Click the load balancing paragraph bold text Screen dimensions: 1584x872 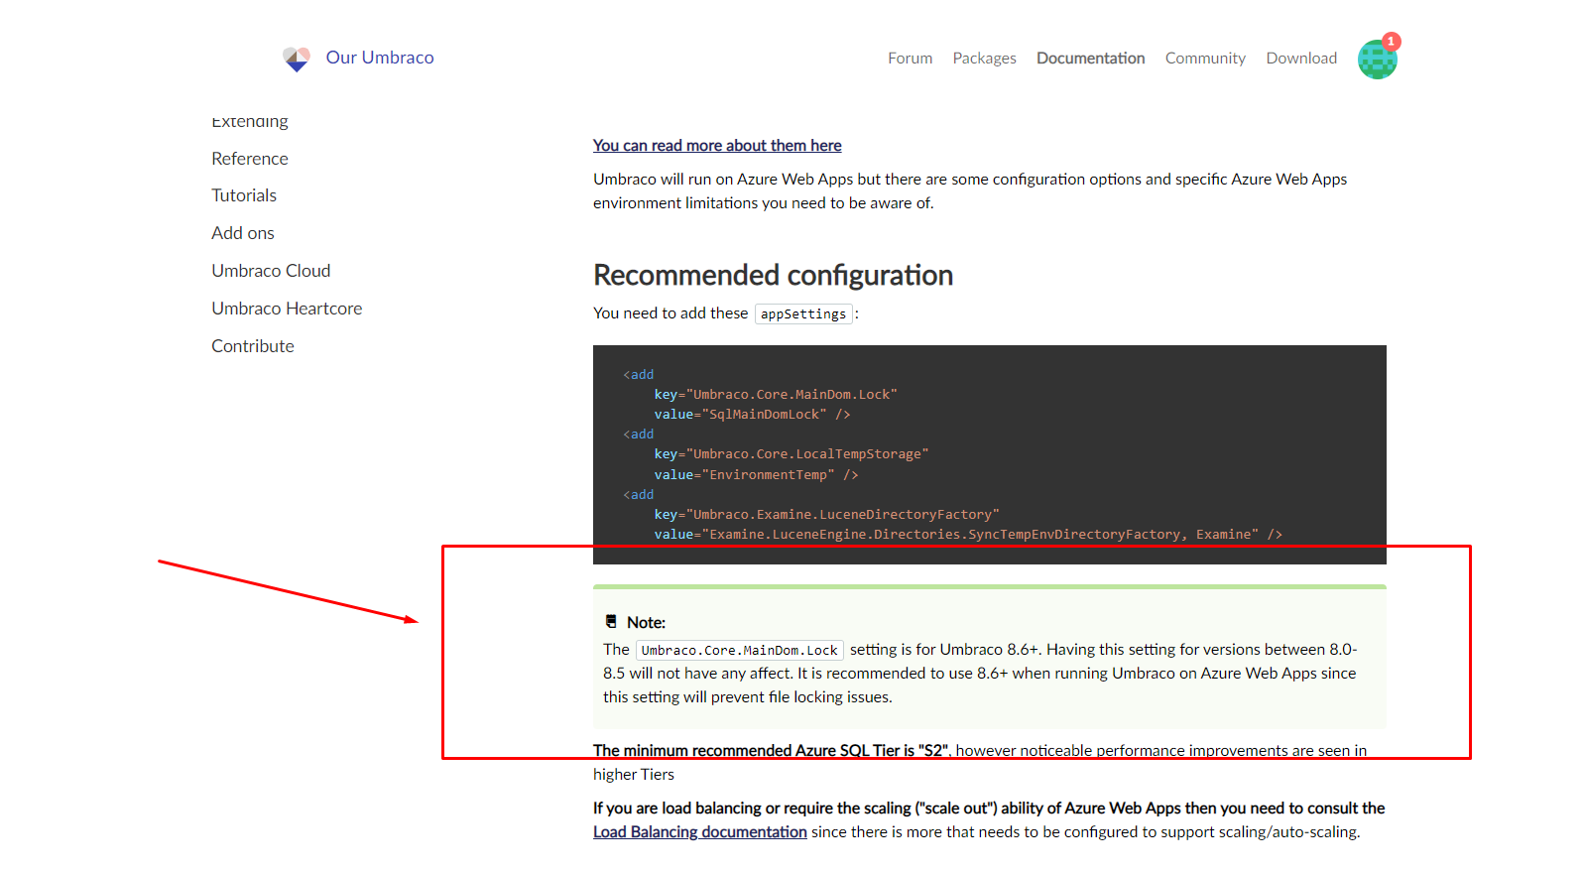pos(989,809)
